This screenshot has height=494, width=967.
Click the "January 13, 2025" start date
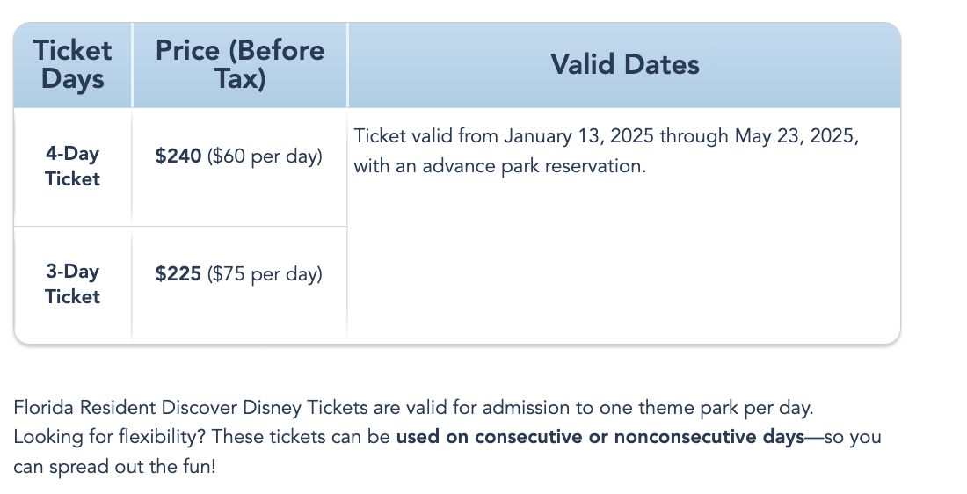(578, 136)
